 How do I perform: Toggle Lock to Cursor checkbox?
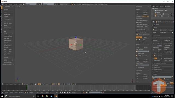coord(136,53)
